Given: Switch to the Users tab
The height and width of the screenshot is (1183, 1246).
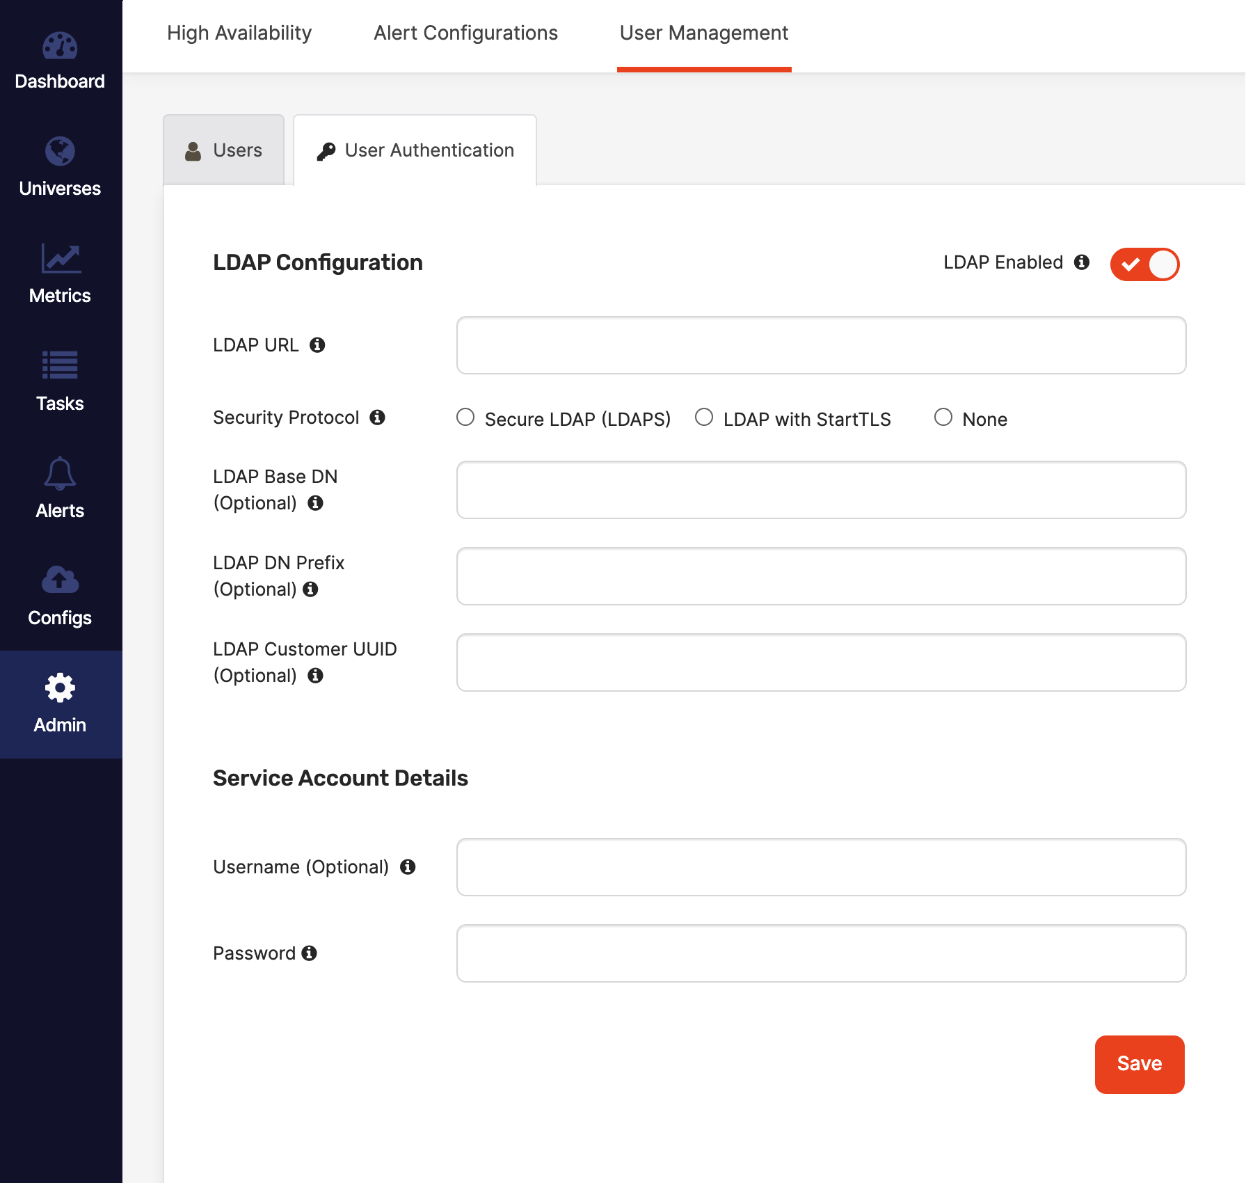Looking at the screenshot, I should pyautogui.click(x=223, y=149).
